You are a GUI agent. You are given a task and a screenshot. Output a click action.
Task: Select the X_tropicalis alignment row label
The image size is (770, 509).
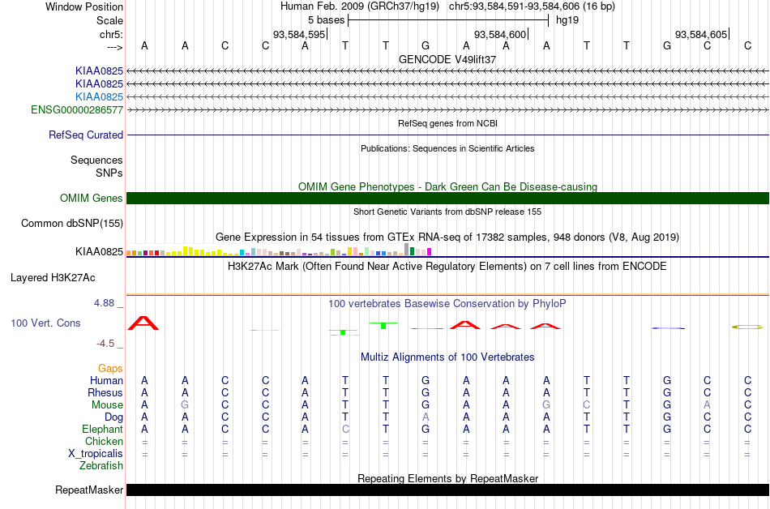click(96, 454)
